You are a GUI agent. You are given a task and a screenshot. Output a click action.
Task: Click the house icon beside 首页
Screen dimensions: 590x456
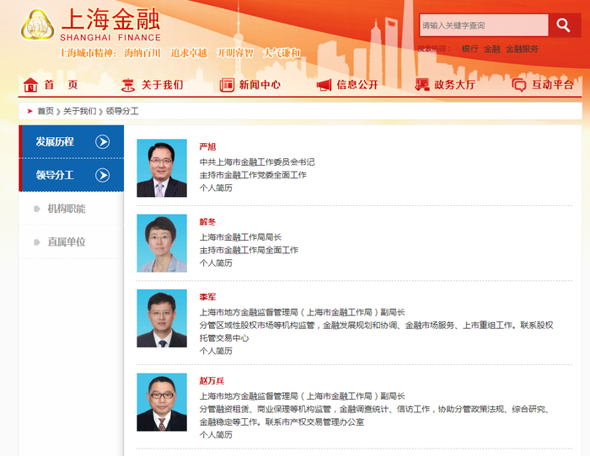(31, 85)
